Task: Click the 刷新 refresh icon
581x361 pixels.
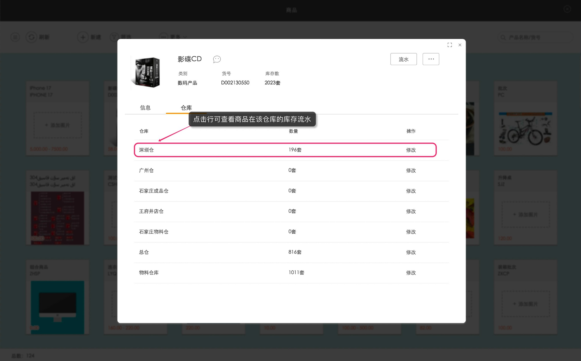Action: [x=31, y=37]
